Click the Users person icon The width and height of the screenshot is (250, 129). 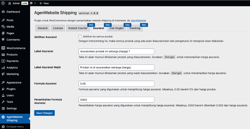click(x=3, y=95)
